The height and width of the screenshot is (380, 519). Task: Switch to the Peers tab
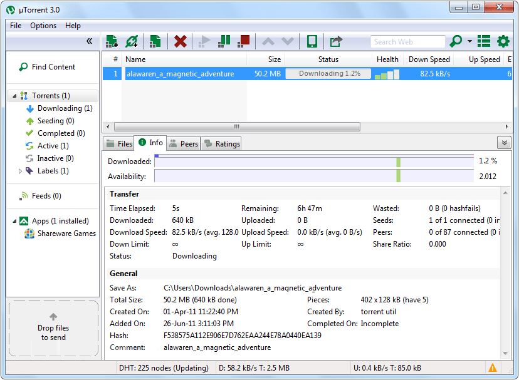(x=184, y=144)
